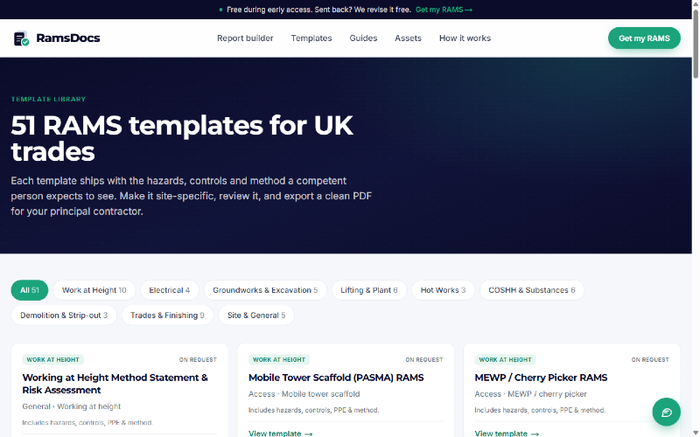700x437 pixels.
Task: Click View template under MEWP / Cherry Picker
Action: click(507, 433)
